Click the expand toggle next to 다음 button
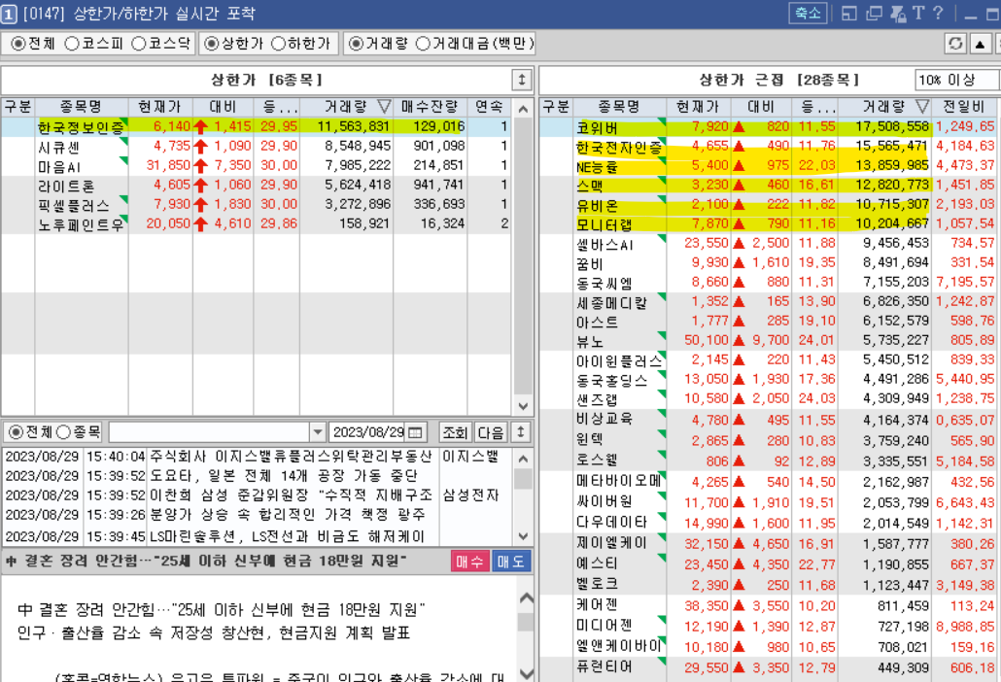The image size is (1001, 682). pos(521,432)
